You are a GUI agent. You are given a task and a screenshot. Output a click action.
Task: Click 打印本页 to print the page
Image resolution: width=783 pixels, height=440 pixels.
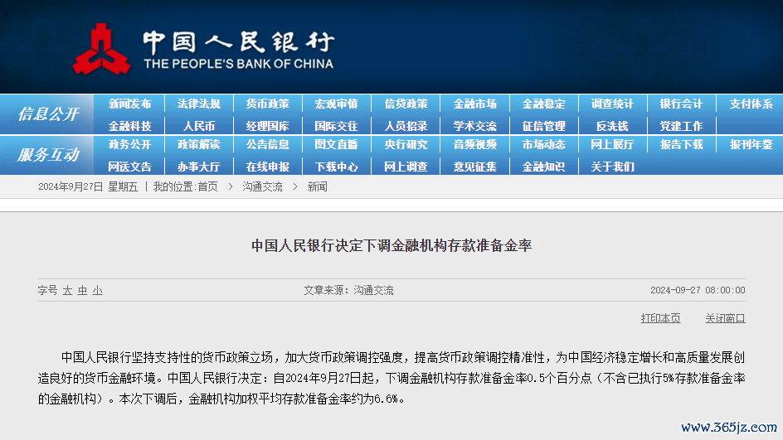(660, 318)
